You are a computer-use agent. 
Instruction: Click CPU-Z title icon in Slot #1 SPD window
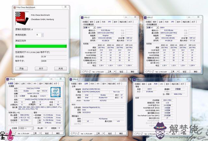click(x=83, y=18)
